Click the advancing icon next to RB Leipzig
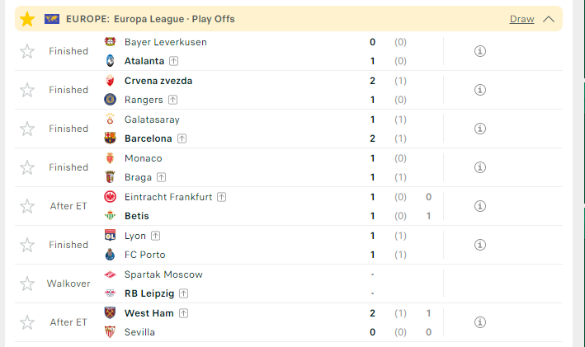Screen dimensions: 585x347 [x=183, y=293]
